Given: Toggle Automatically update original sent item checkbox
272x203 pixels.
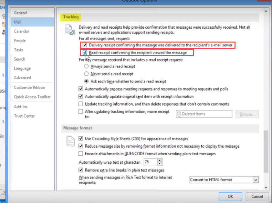Looking at the screenshot, I should (81, 96).
